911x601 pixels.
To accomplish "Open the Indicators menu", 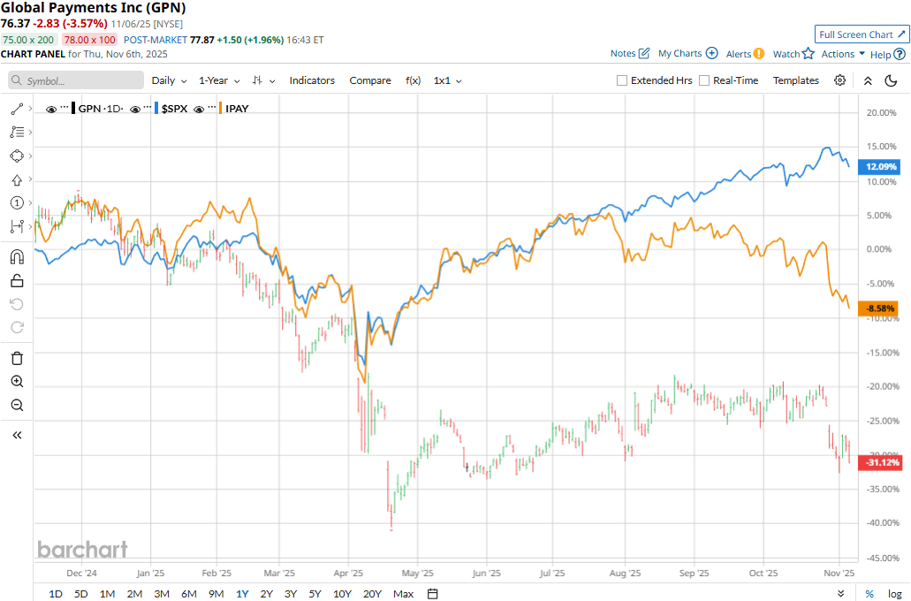I will click(x=312, y=80).
